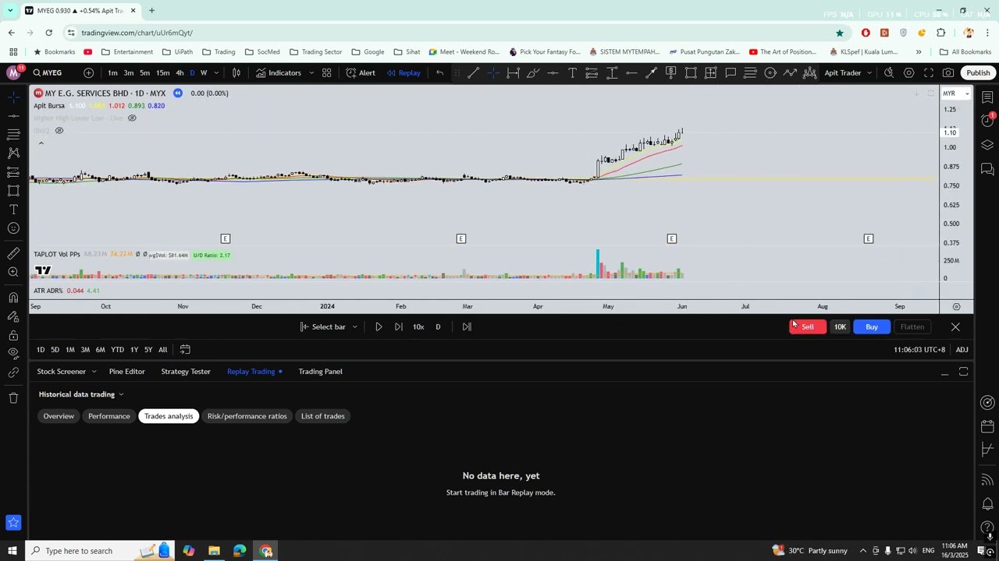
Task: Select the magnet mode tool in left sidebar
Action: pyautogui.click(x=13, y=298)
